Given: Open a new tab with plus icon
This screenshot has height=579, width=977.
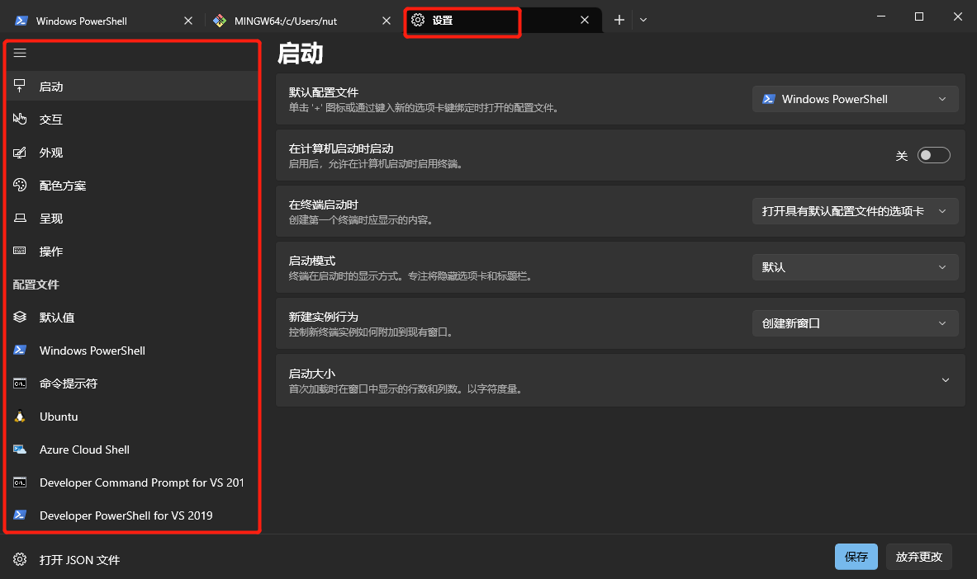Looking at the screenshot, I should pyautogui.click(x=619, y=20).
